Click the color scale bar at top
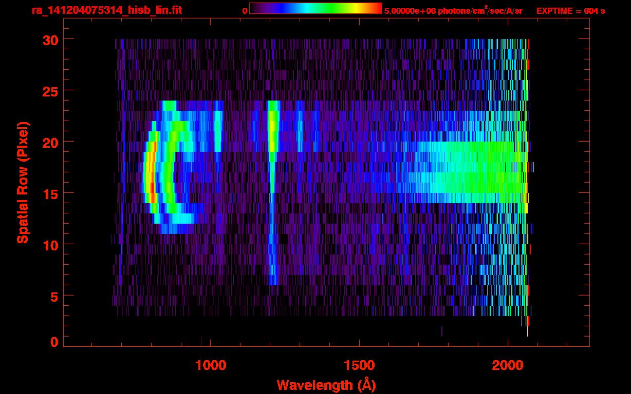 [315, 8]
